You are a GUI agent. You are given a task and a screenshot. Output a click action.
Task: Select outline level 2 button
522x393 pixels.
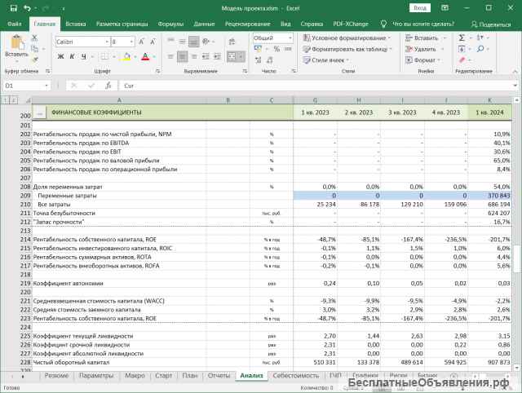pyautogui.click(x=11, y=99)
